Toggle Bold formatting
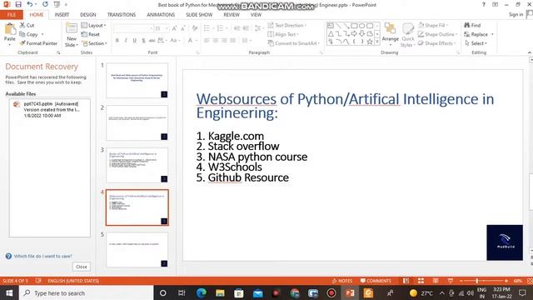Viewport: 533px width, 300px height. point(117,41)
